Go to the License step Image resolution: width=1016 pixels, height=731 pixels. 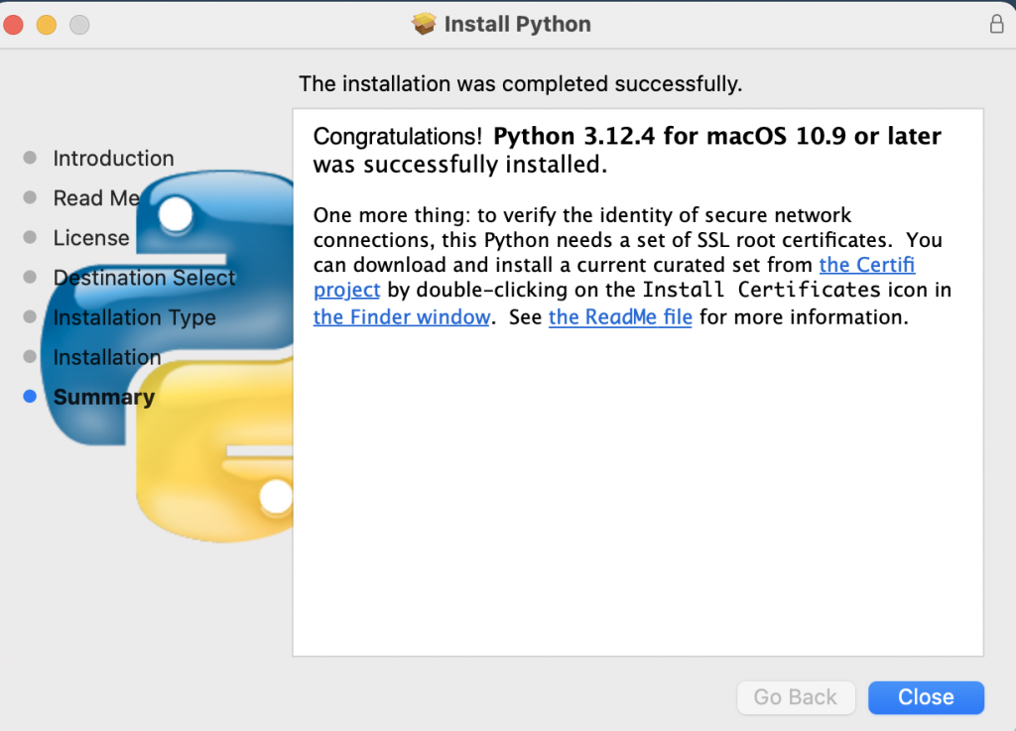(x=91, y=238)
